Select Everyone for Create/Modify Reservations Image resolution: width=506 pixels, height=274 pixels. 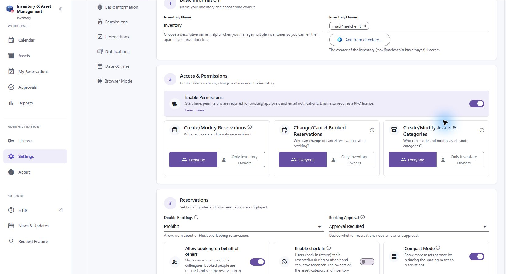click(x=193, y=160)
